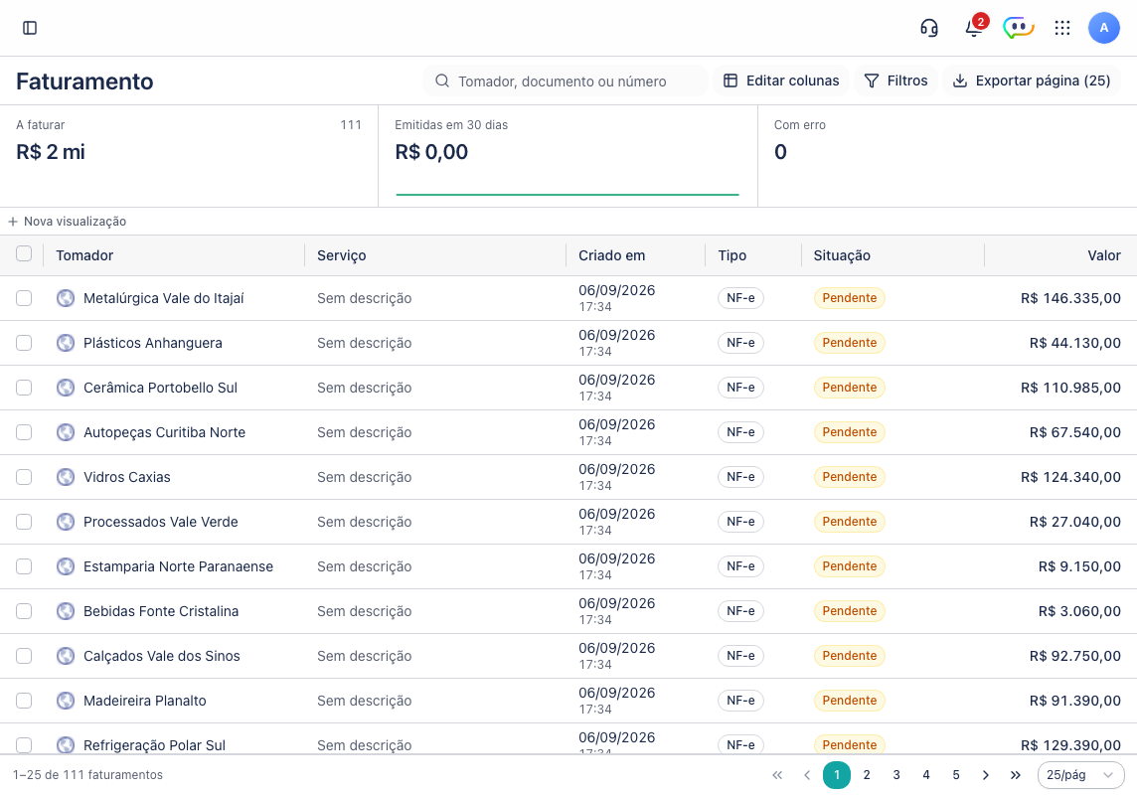1137x795 pixels.
Task: Click NF-e type tag for Cerâmica Portobello Sul
Action: (740, 388)
